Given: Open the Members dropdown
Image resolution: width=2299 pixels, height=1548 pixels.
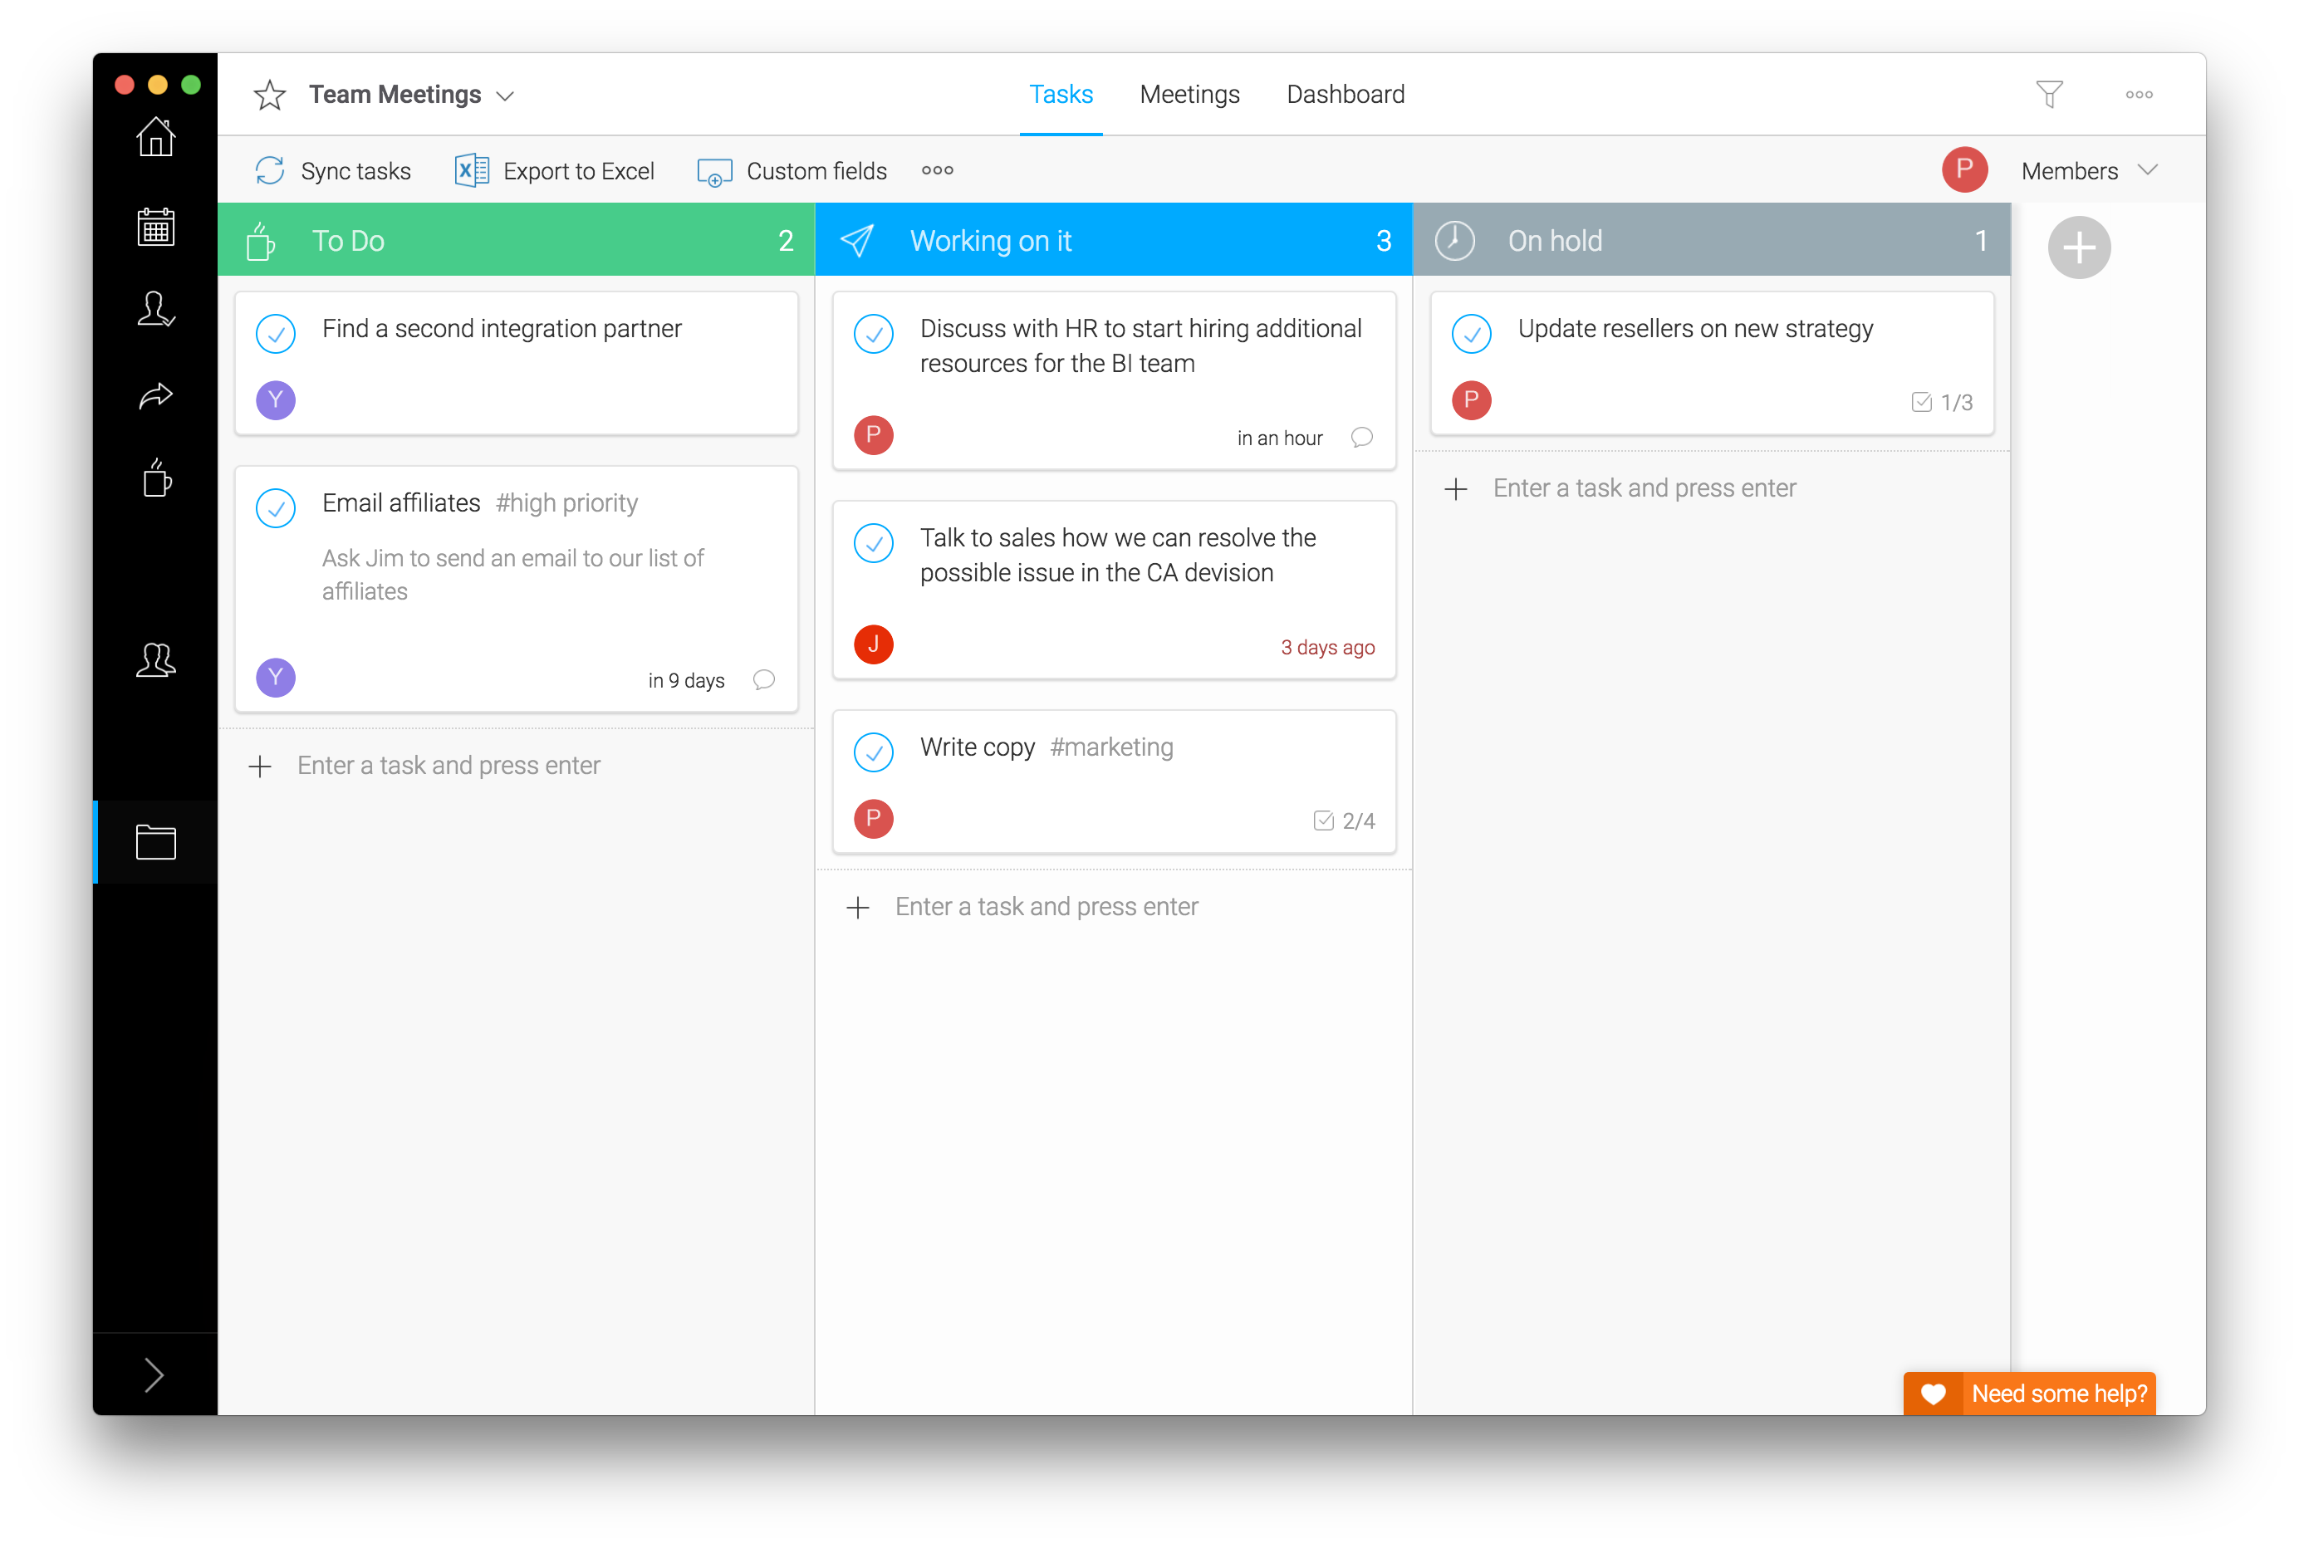Looking at the screenshot, I should pos(2086,171).
